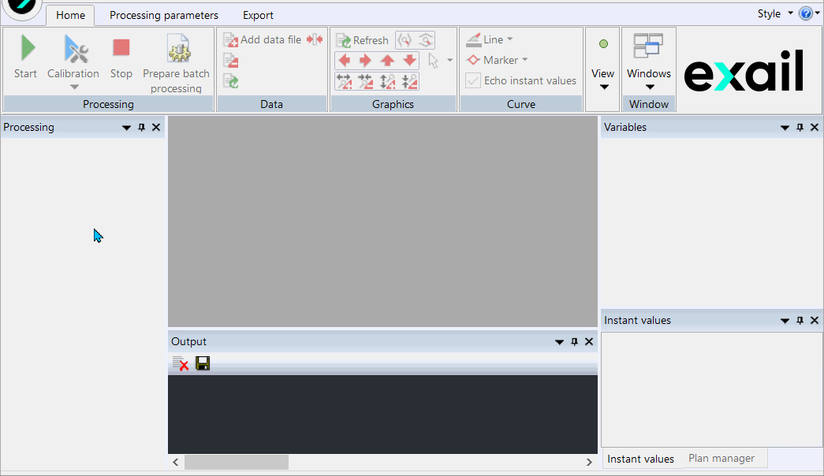Toggle the pin on the Variables panel
Viewport: 824px width, 476px height.
(x=800, y=128)
